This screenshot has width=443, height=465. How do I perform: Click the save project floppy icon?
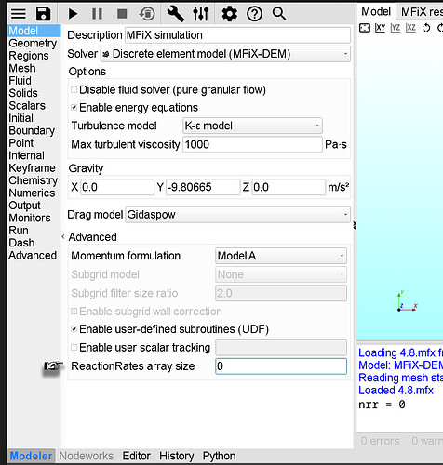click(x=43, y=14)
